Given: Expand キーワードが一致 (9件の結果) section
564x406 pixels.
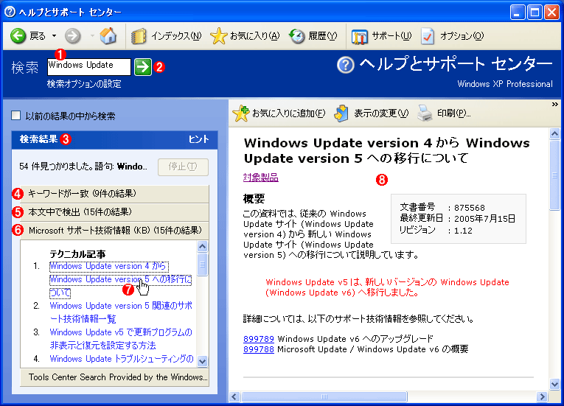Looking at the screenshot, I should point(115,194).
